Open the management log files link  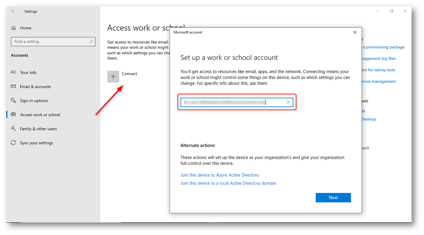coord(379,59)
